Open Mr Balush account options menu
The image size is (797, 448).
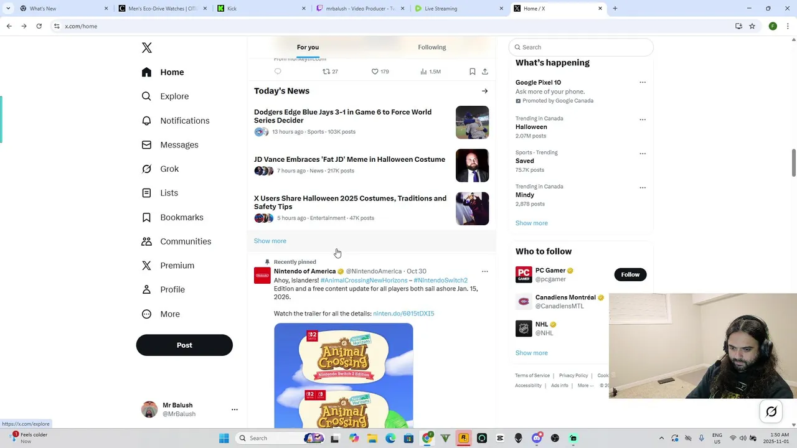(235, 409)
